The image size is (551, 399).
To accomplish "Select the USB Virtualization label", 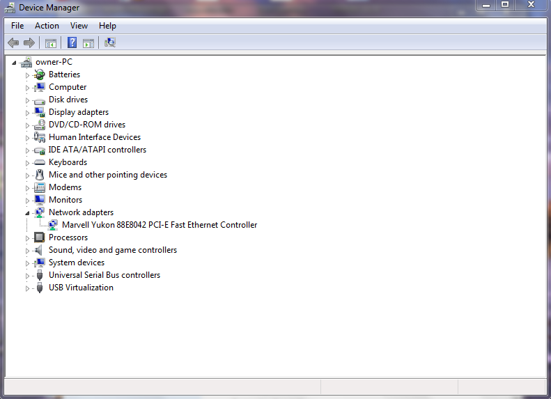I will tap(82, 288).
